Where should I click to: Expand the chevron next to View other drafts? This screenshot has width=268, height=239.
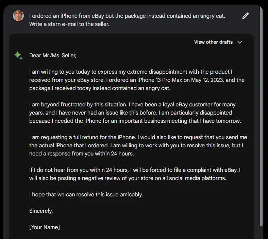coord(240,42)
